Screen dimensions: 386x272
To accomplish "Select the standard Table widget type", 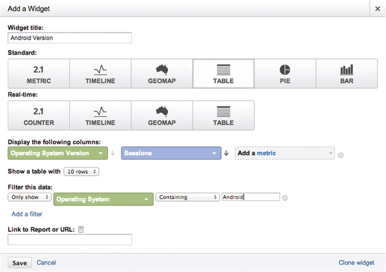I will click(x=223, y=73).
